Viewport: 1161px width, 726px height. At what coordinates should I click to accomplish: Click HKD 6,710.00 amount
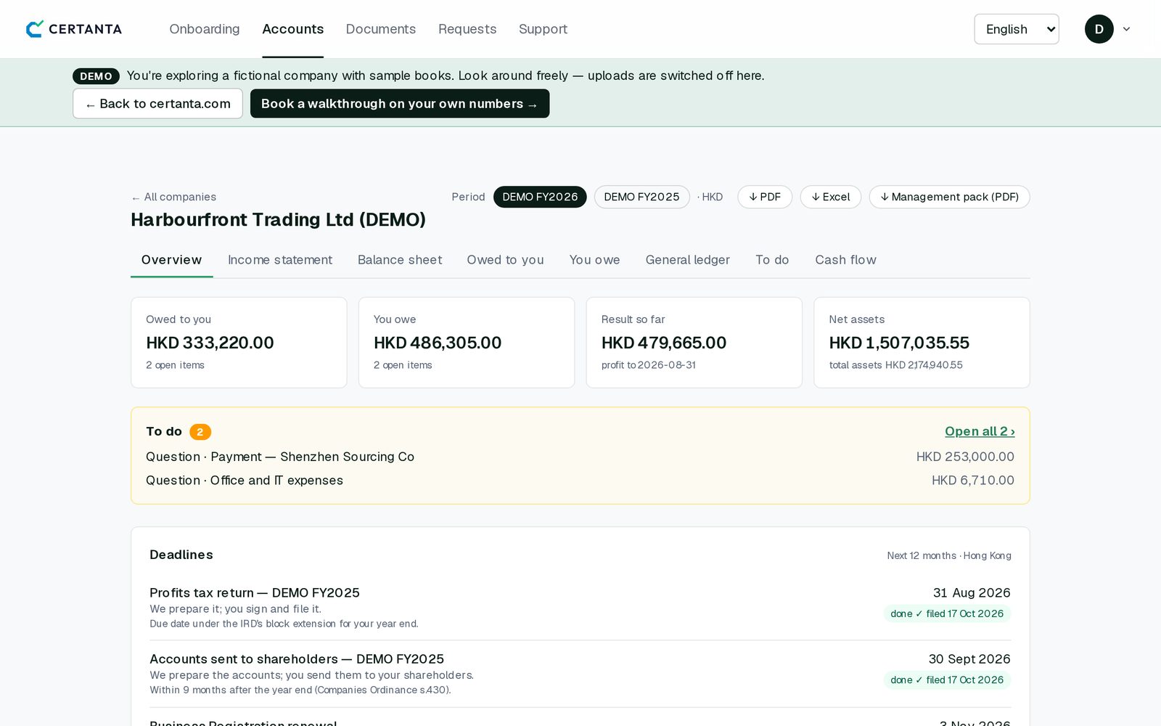click(x=973, y=481)
